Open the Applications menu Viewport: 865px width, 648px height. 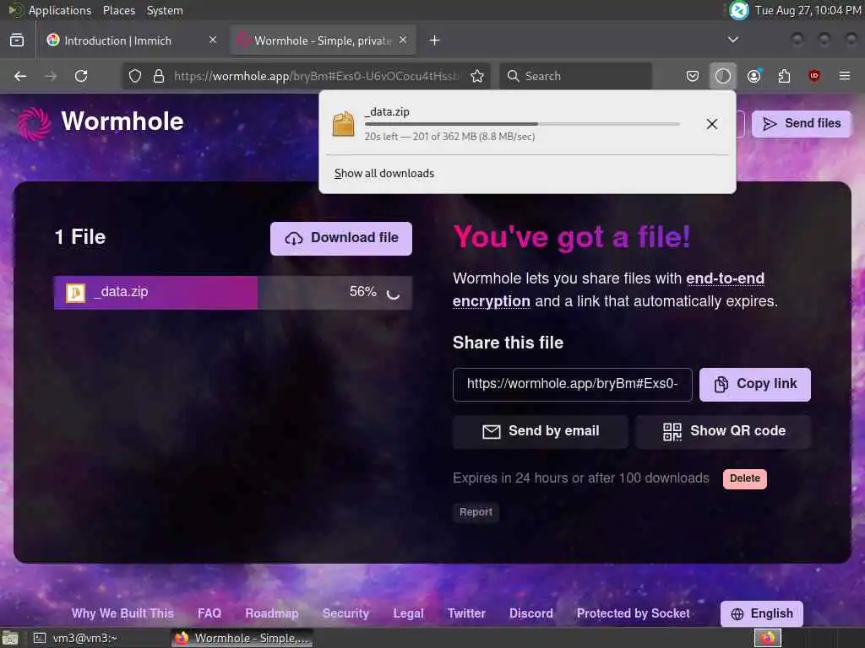point(50,10)
